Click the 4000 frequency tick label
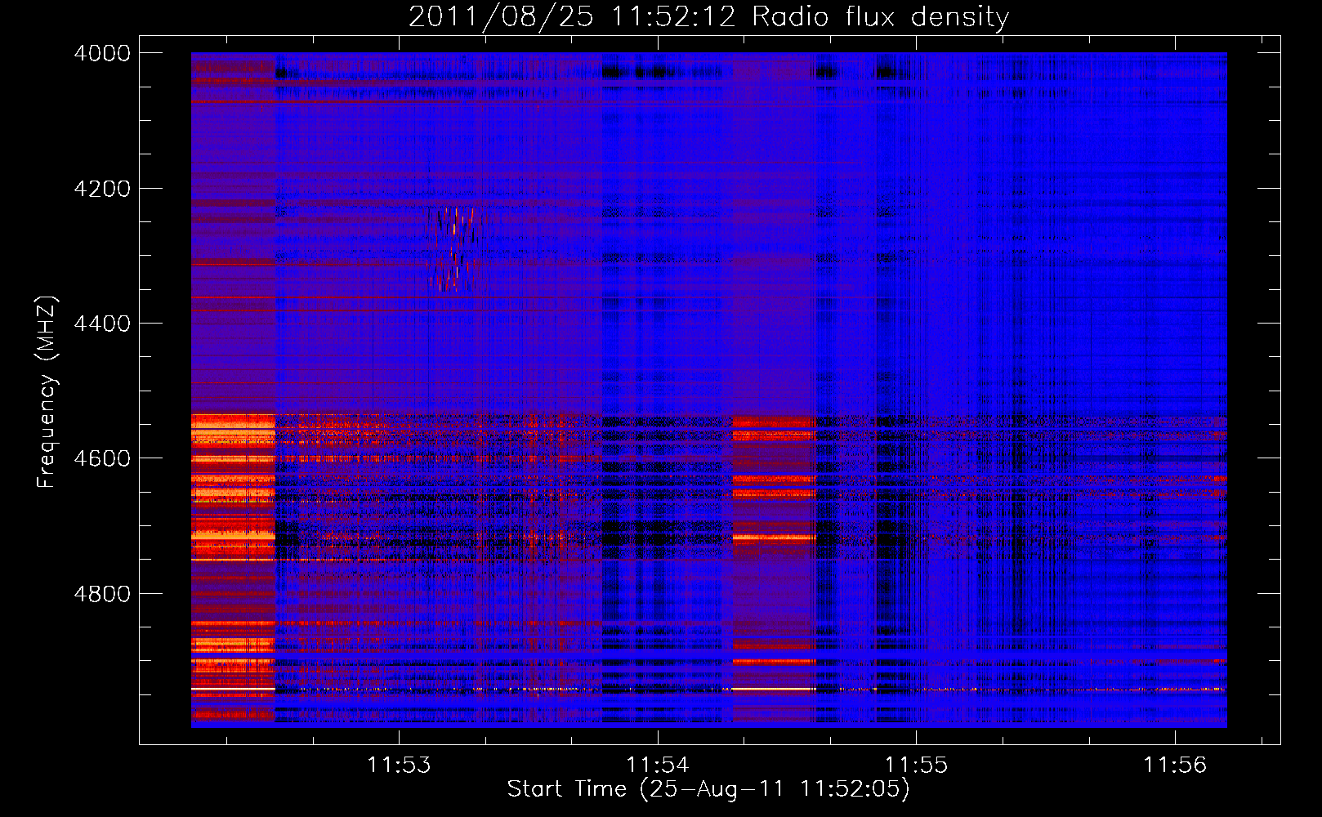Image resolution: width=1322 pixels, height=817 pixels. pyautogui.click(x=102, y=53)
